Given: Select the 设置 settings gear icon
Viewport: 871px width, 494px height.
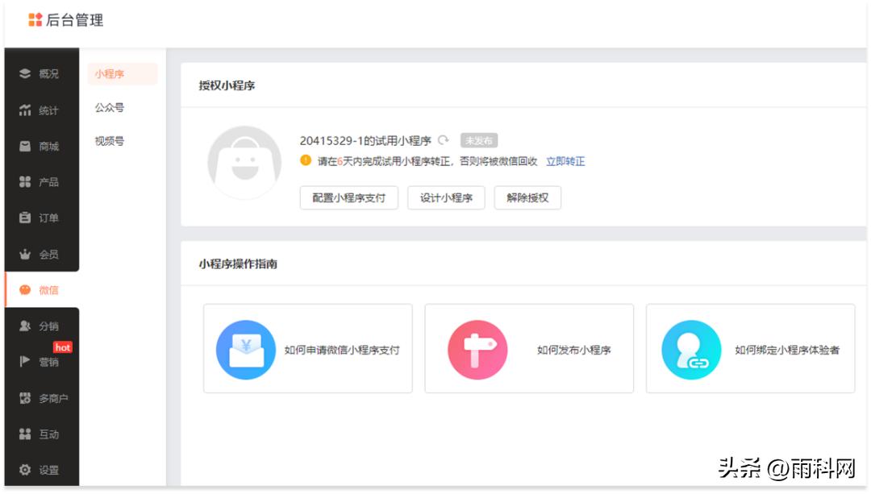Looking at the screenshot, I should (27, 469).
